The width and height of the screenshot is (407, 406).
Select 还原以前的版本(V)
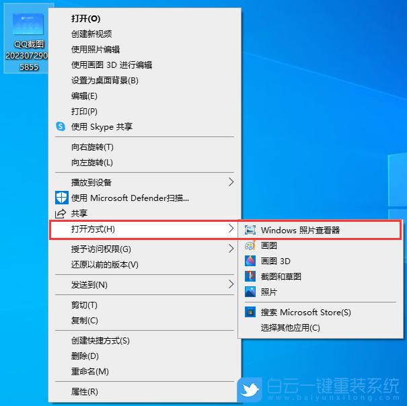click(x=145, y=265)
